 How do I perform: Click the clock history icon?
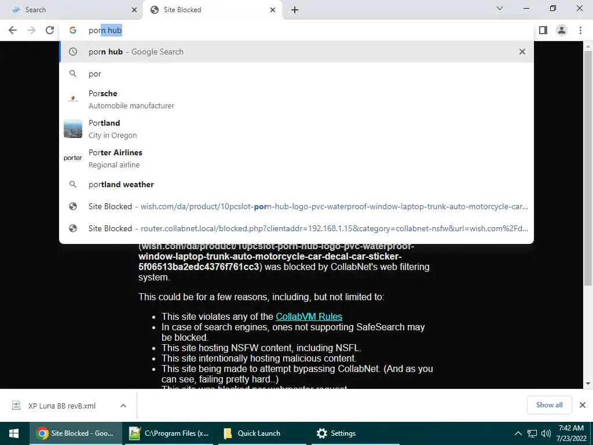pyautogui.click(x=73, y=52)
